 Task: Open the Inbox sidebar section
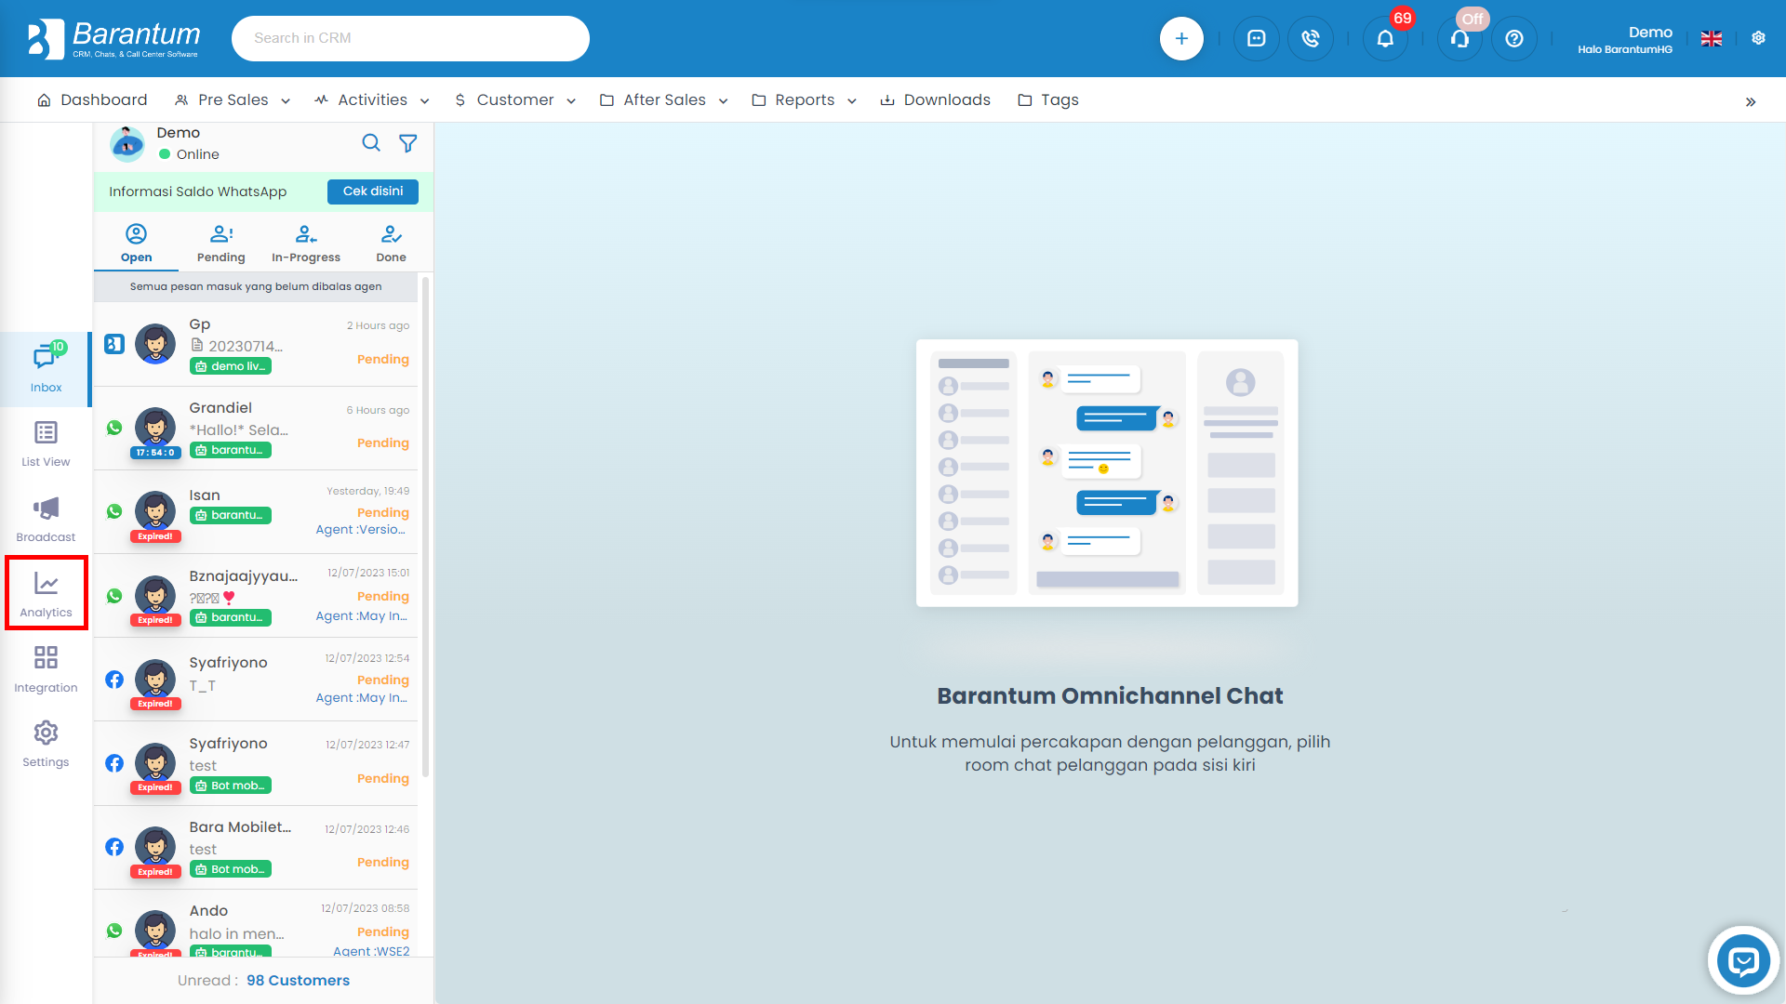[46, 368]
